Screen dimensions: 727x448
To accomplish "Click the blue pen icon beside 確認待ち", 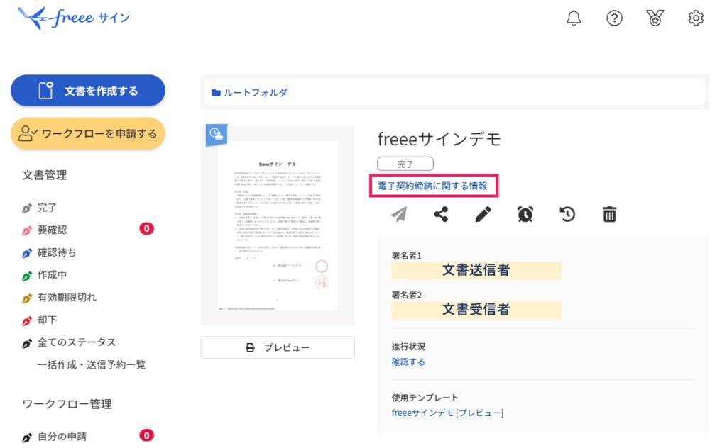I will (27, 253).
